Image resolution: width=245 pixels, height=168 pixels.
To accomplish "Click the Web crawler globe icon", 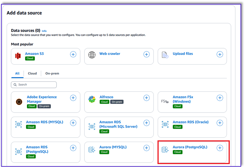I will click(92, 55).
